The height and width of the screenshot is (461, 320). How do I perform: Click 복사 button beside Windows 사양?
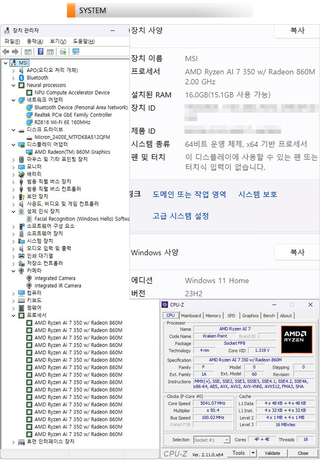coord(297,252)
